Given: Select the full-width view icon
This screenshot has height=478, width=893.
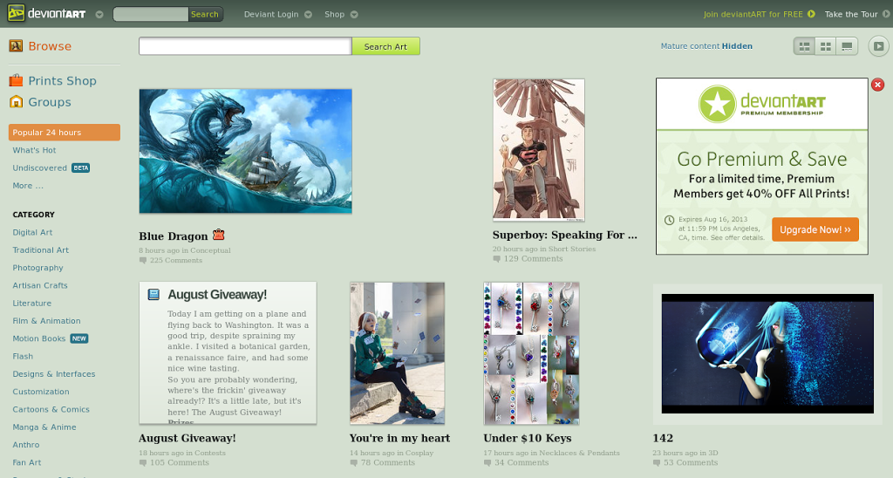Looking at the screenshot, I should [x=847, y=46].
